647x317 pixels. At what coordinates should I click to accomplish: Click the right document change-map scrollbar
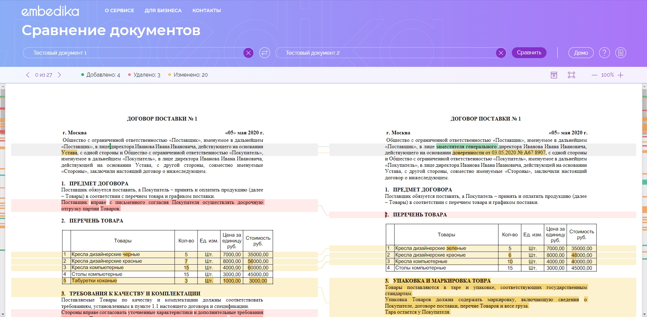click(x=644, y=200)
